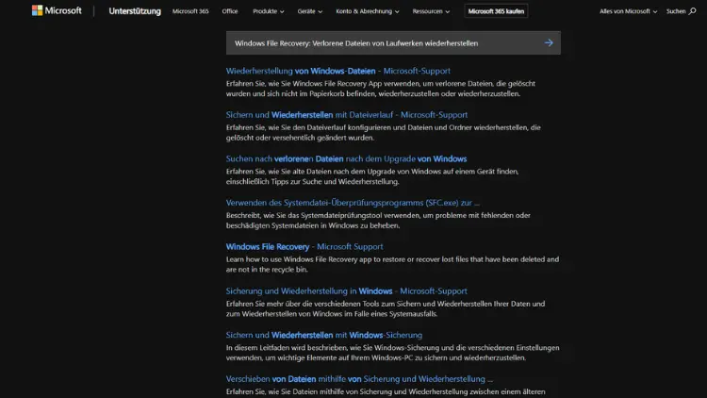The width and height of the screenshot is (707, 398).
Task: Click the Windows File Recovery search field
Action: pyautogui.click(x=377, y=42)
